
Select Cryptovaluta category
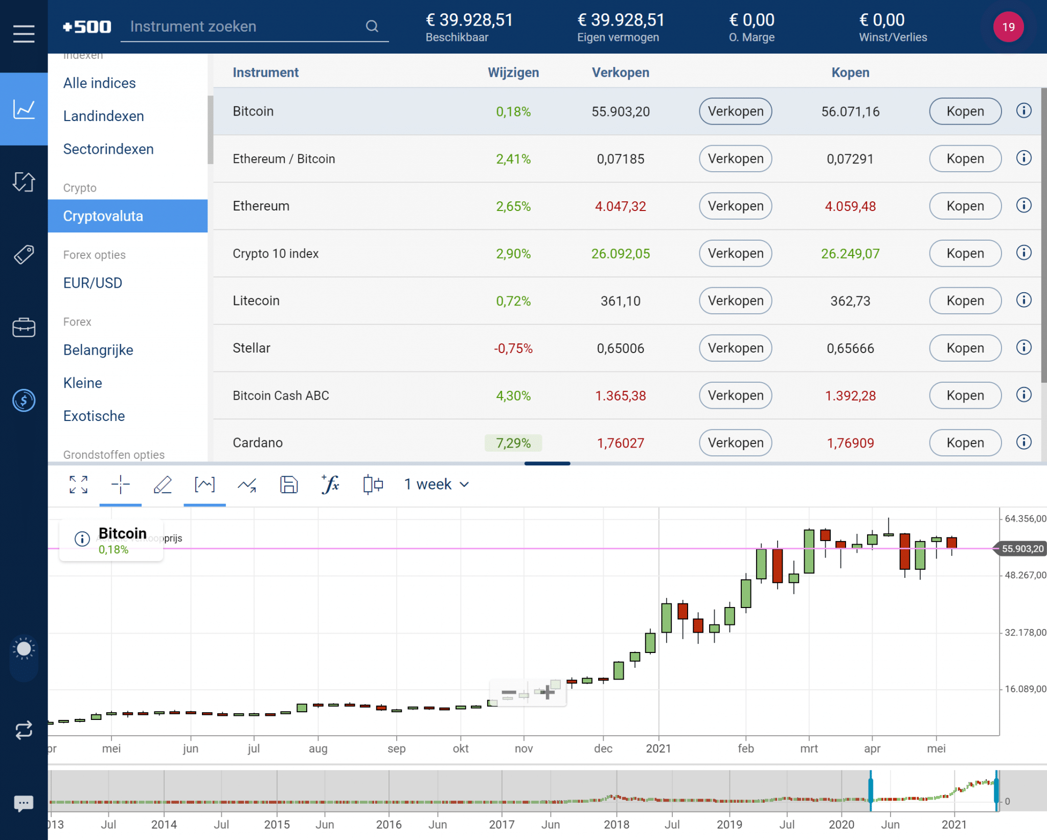point(128,216)
